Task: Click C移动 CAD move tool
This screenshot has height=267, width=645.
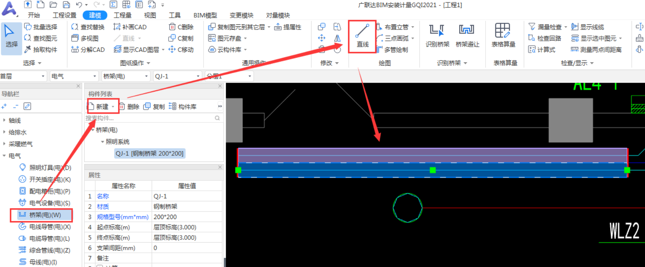Action: (x=181, y=50)
